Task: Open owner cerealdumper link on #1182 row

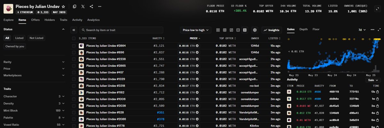Action: click(249, 93)
